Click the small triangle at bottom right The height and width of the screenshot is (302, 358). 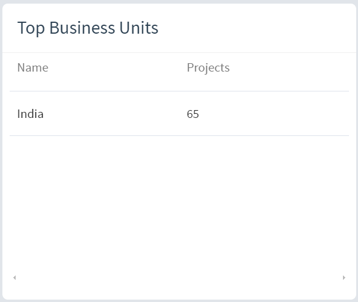(344, 277)
